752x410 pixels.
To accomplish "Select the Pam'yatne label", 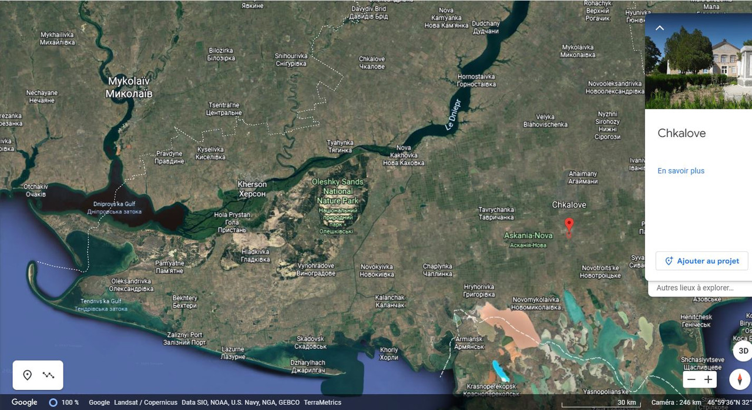I will pos(170,267).
